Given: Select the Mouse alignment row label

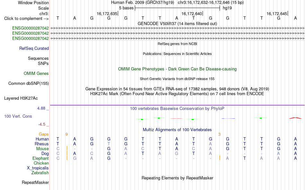Looking at the screenshot, I should tap(42, 149).
